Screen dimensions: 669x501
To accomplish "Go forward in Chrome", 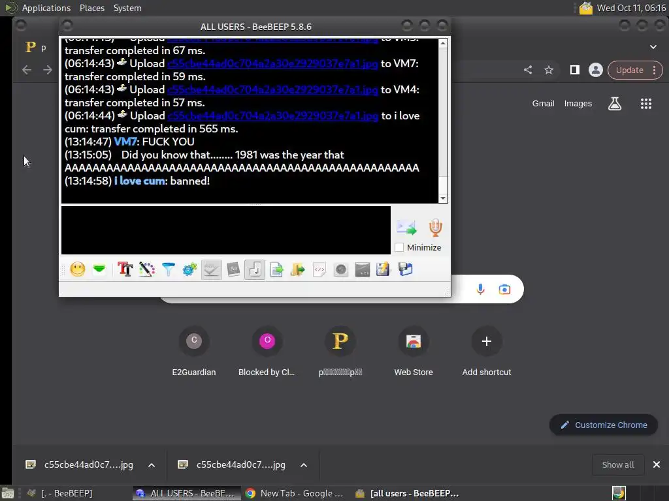I will [x=47, y=70].
